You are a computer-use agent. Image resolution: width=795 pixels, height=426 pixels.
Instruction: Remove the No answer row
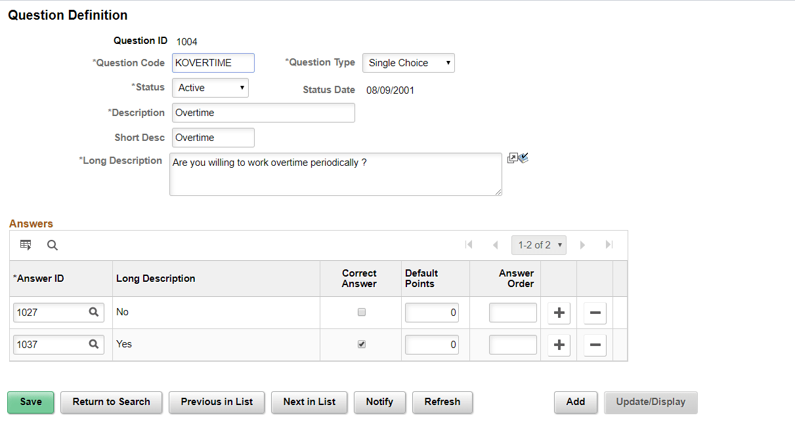(x=595, y=313)
